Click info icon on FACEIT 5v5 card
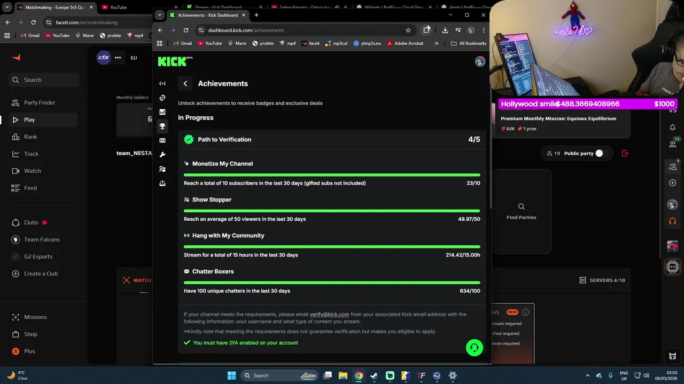 pyautogui.click(x=525, y=312)
